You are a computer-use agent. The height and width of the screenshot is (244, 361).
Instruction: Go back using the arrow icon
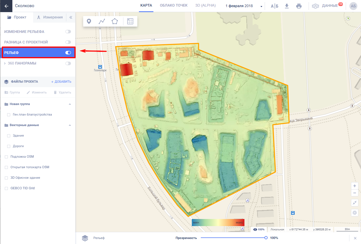coord(6,6)
